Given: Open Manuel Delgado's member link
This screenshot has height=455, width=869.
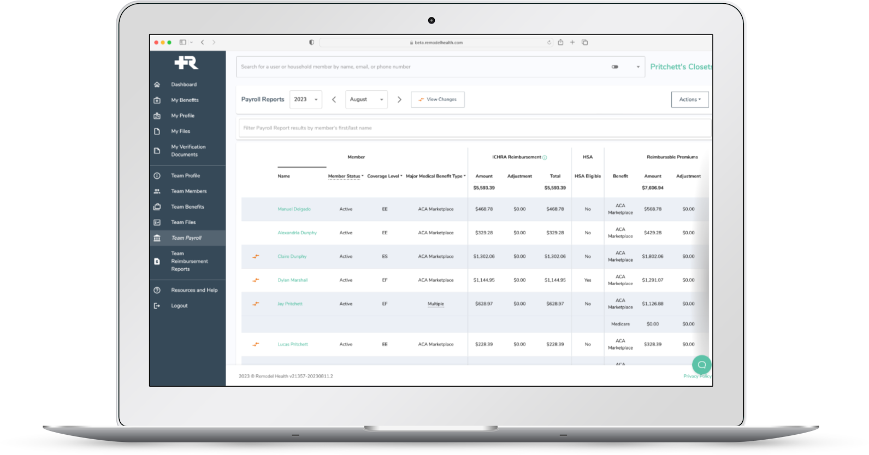Looking at the screenshot, I should [x=294, y=209].
